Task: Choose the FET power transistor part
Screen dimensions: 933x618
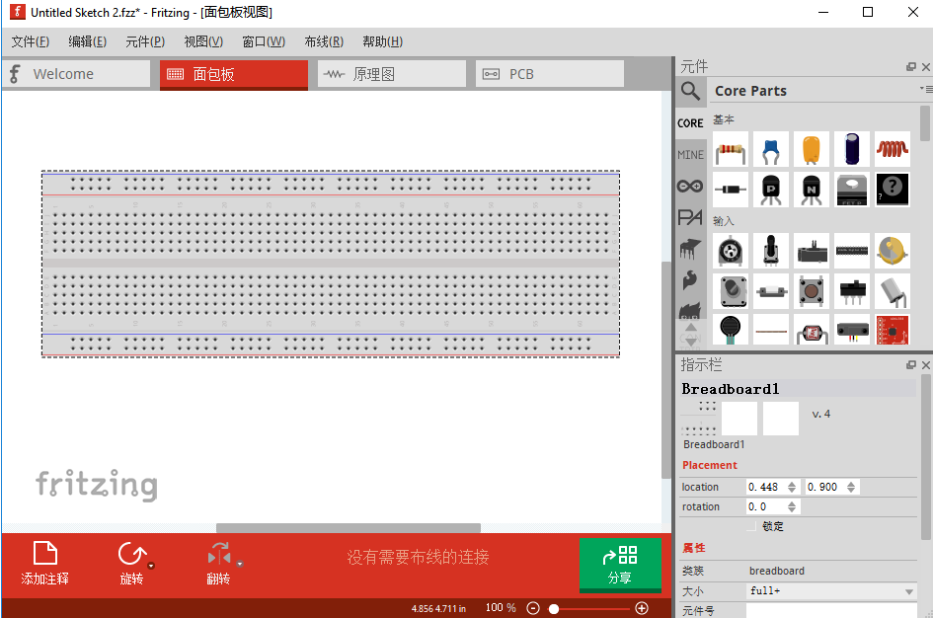Action: pos(851,190)
